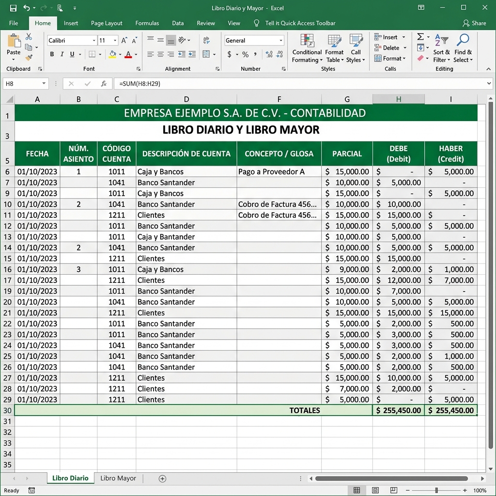The image size is (496, 496).
Task: Open the File tab
Action: (14, 23)
